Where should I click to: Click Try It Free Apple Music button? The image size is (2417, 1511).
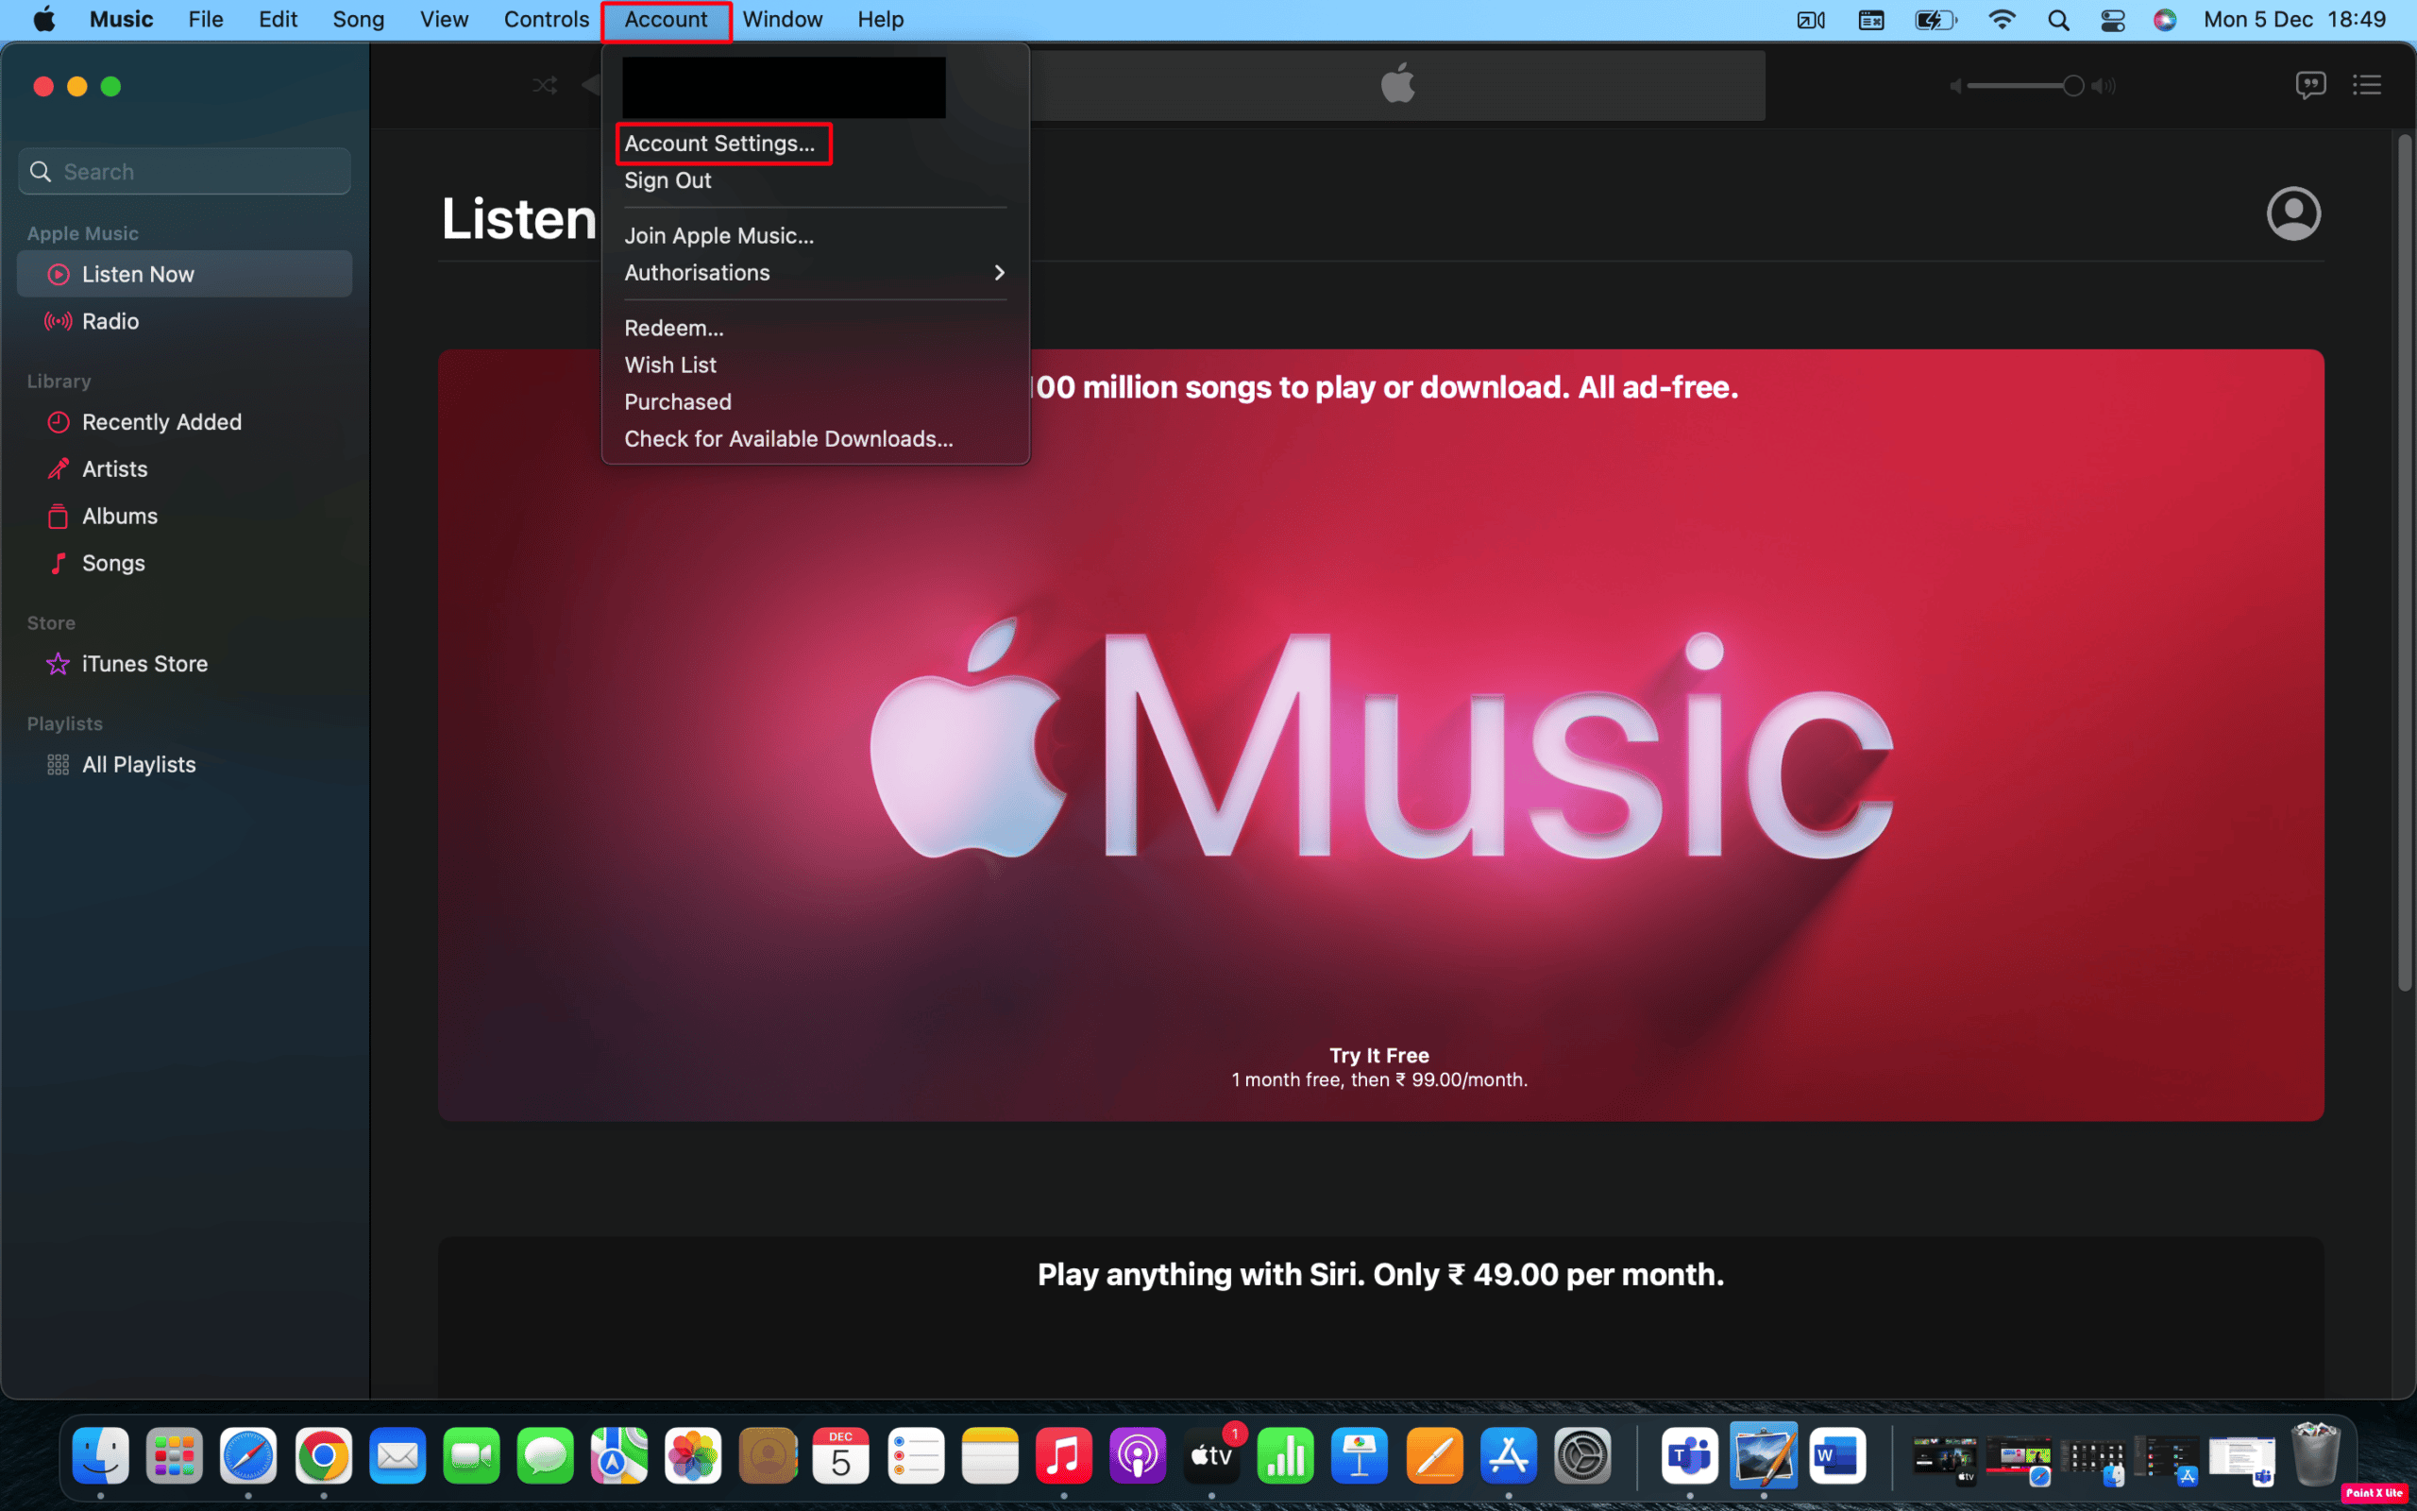[1380, 1053]
